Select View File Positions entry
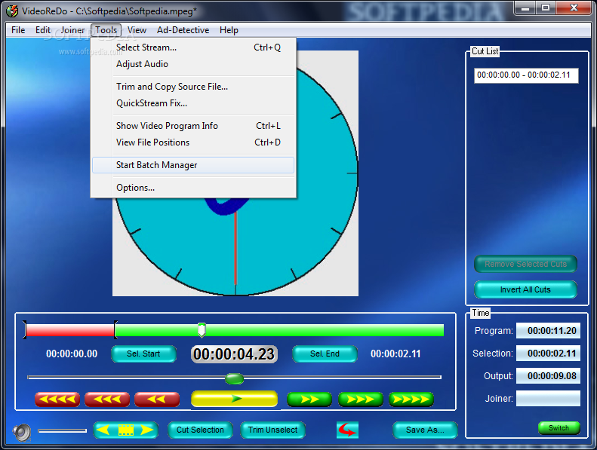 tap(193, 142)
